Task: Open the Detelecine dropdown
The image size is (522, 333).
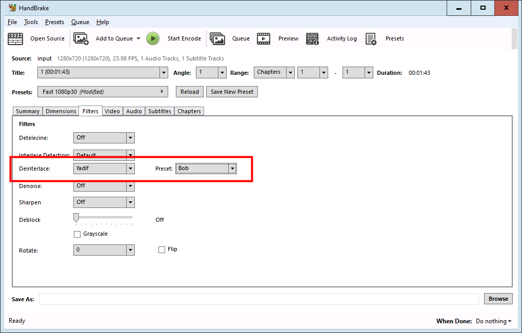Action: [104, 138]
